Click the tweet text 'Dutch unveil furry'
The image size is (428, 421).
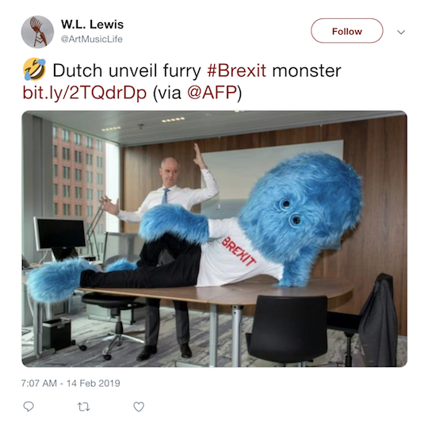point(127,71)
